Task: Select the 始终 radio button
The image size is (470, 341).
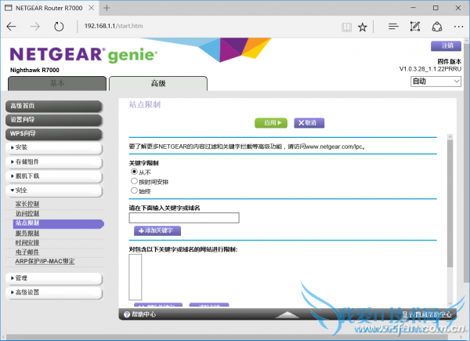Action: (x=134, y=190)
